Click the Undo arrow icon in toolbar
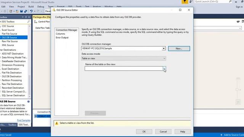 tap(31, 11)
